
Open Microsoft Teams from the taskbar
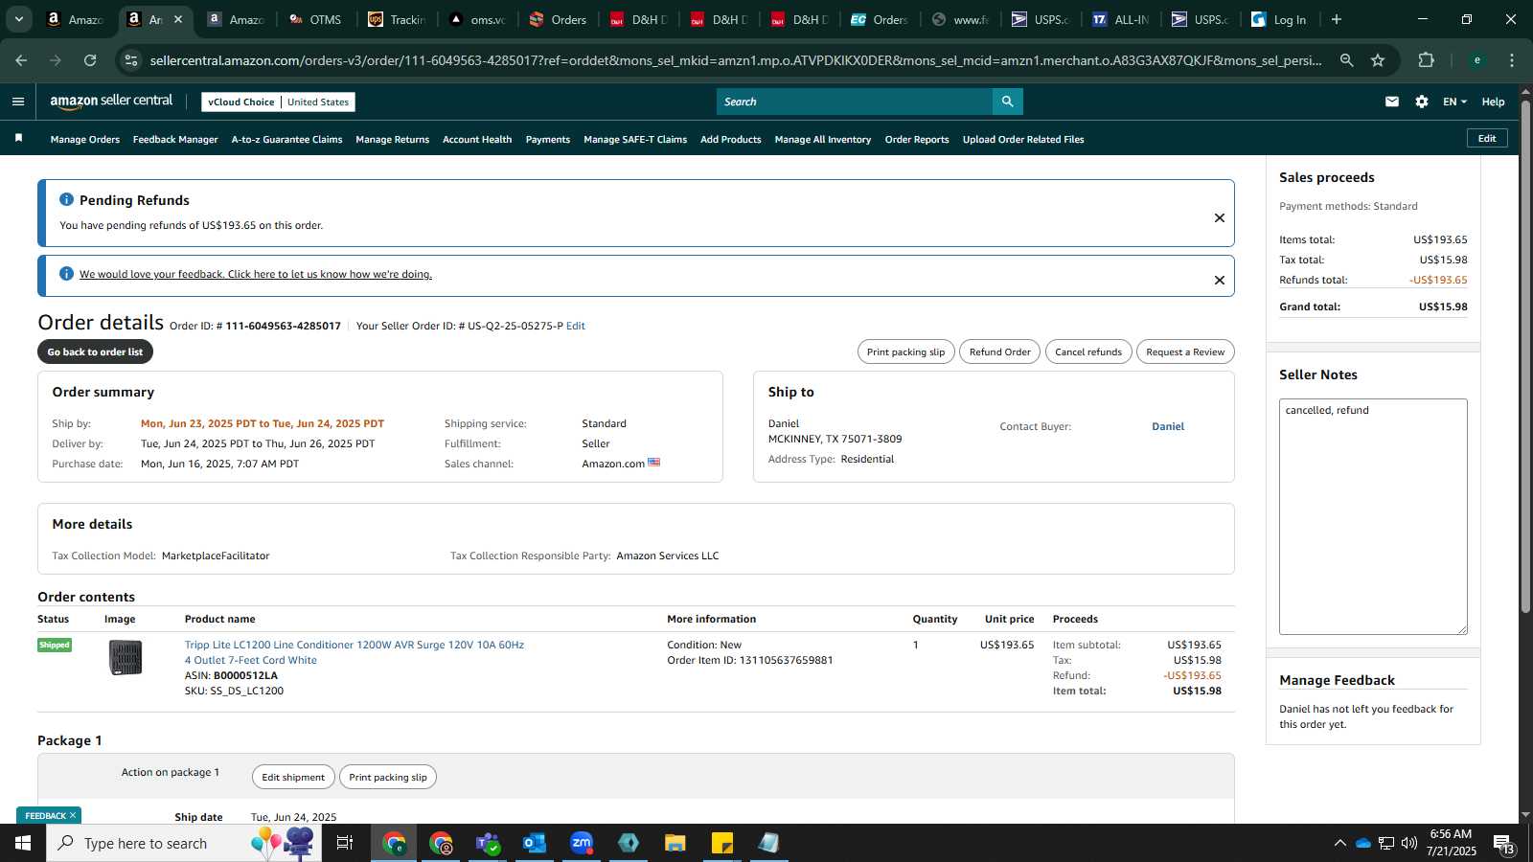[488, 843]
